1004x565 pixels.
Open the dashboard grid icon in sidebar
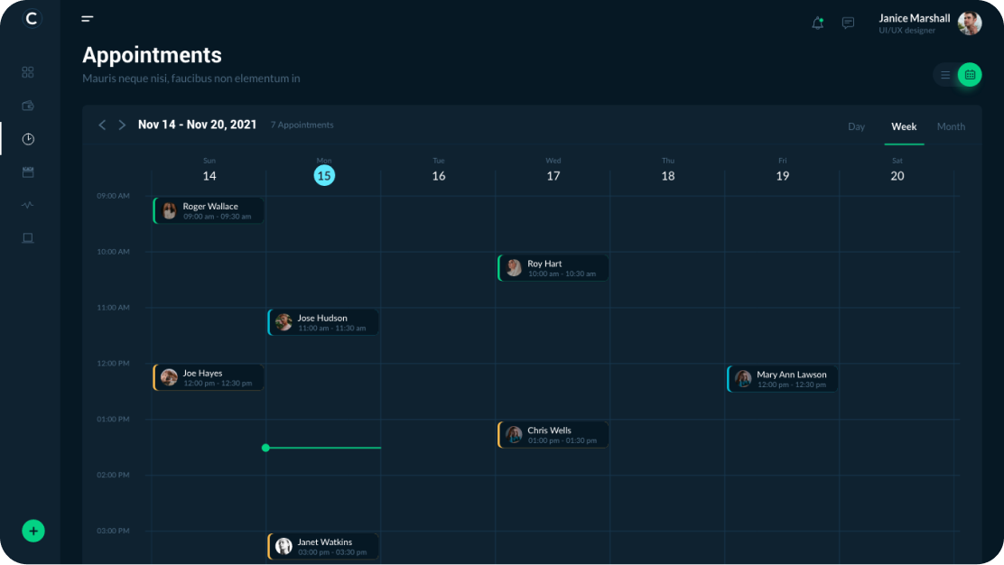pyautogui.click(x=28, y=72)
